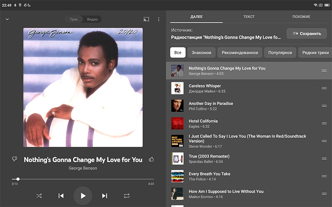The image size is (332, 207).
Task: Click the song progress slider
Action: tap(83, 179)
